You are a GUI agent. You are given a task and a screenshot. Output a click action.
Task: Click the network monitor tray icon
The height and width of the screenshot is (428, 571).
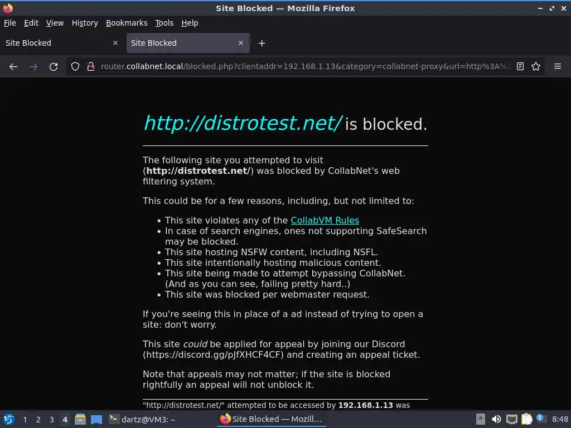[512, 420]
